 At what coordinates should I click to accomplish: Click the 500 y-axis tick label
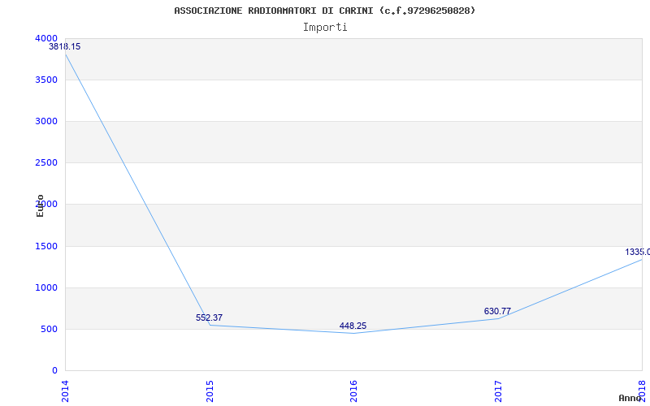point(49,330)
